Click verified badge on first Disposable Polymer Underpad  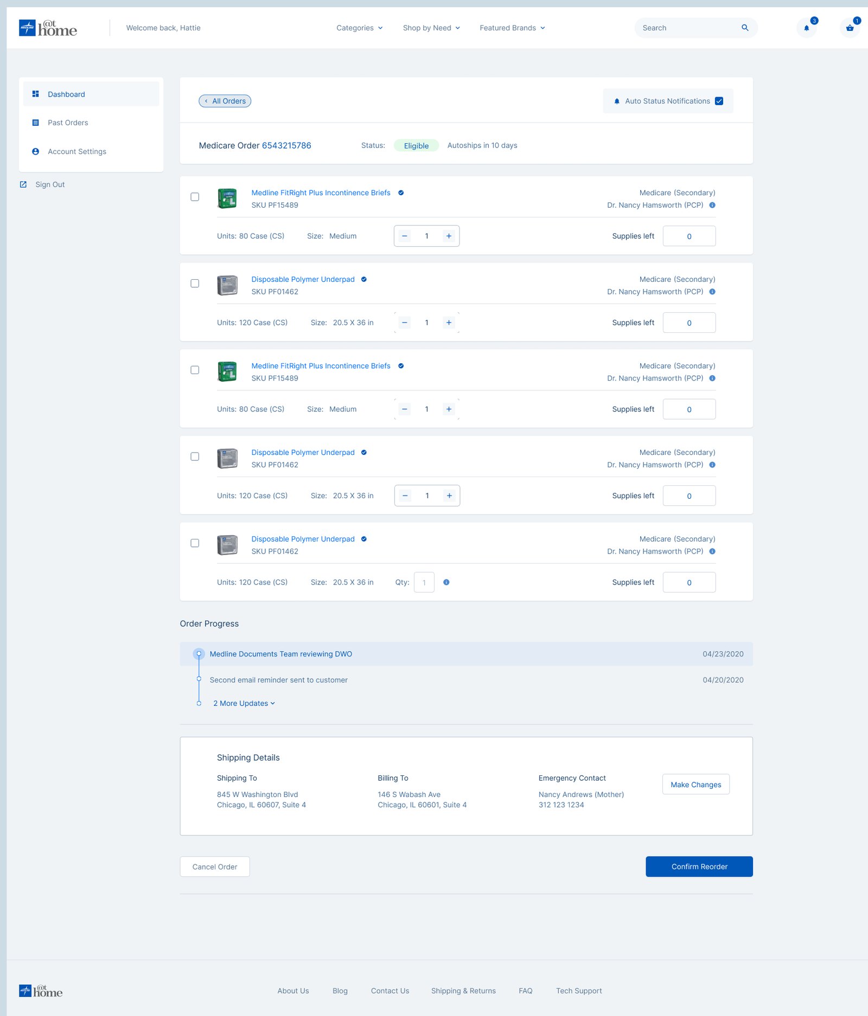click(364, 279)
